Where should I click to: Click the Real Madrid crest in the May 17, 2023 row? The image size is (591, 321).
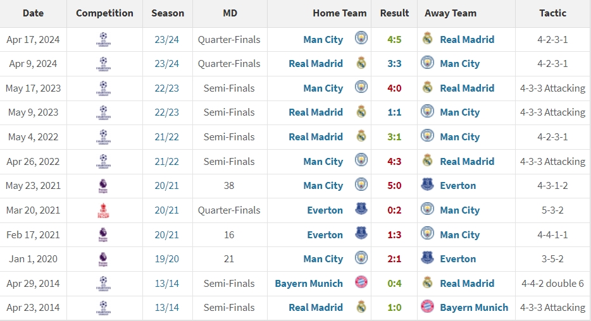click(x=428, y=88)
